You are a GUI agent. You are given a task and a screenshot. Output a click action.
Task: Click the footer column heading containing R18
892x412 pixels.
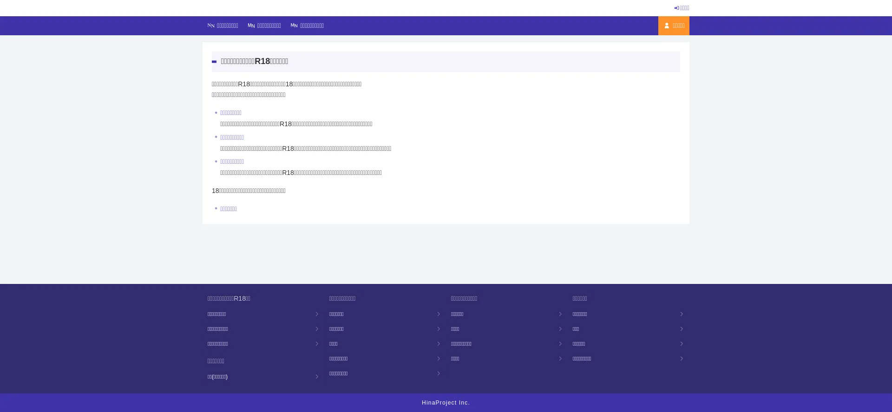pos(229,298)
